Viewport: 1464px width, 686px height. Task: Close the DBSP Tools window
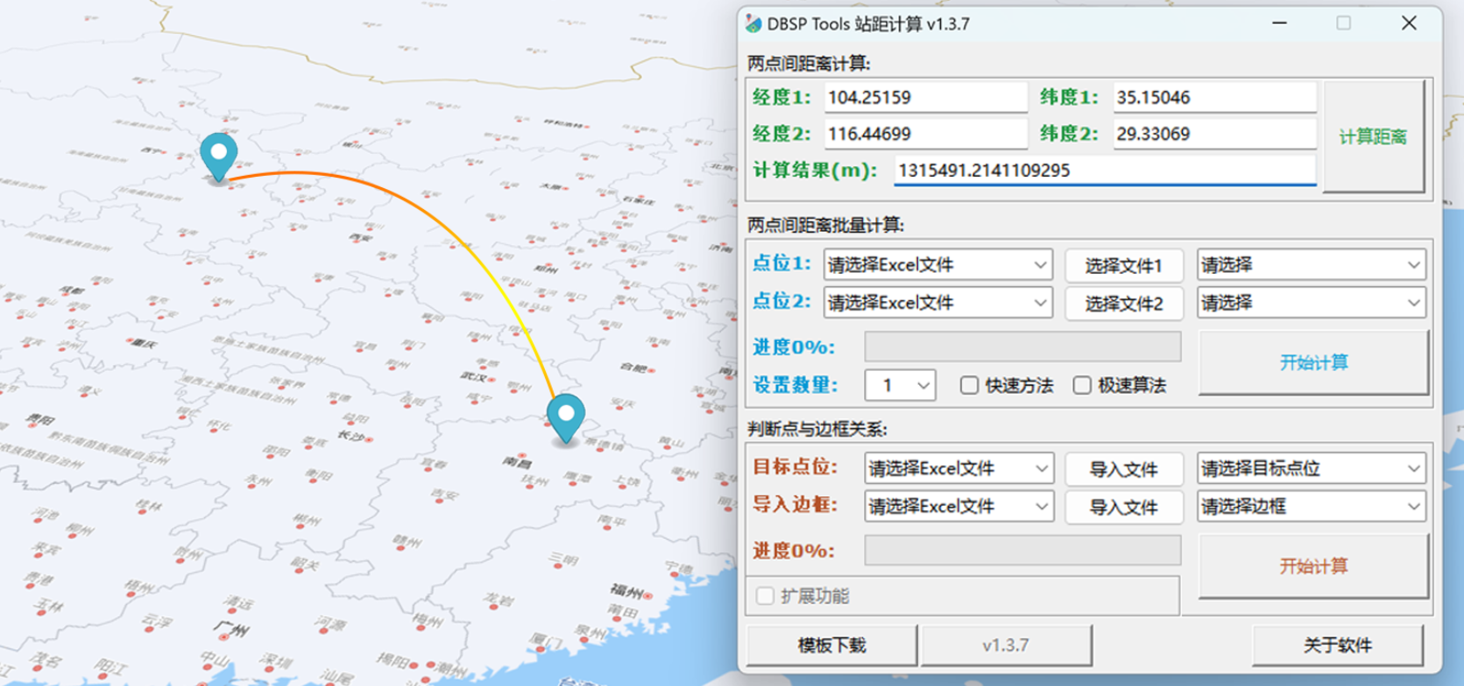[x=1409, y=24]
